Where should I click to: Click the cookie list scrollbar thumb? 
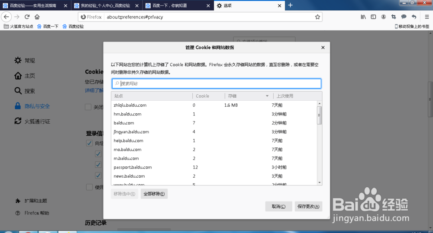(319, 115)
